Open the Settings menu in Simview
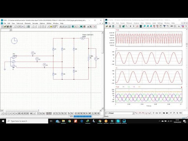 [x=160, y=23]
